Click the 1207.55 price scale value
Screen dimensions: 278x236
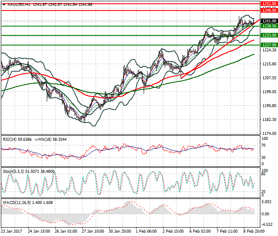[x=269, y=78]
